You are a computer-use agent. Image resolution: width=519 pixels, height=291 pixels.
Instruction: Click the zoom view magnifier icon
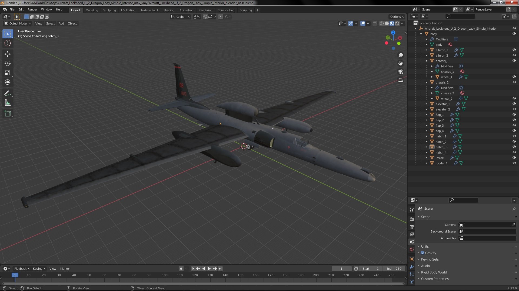401,55
